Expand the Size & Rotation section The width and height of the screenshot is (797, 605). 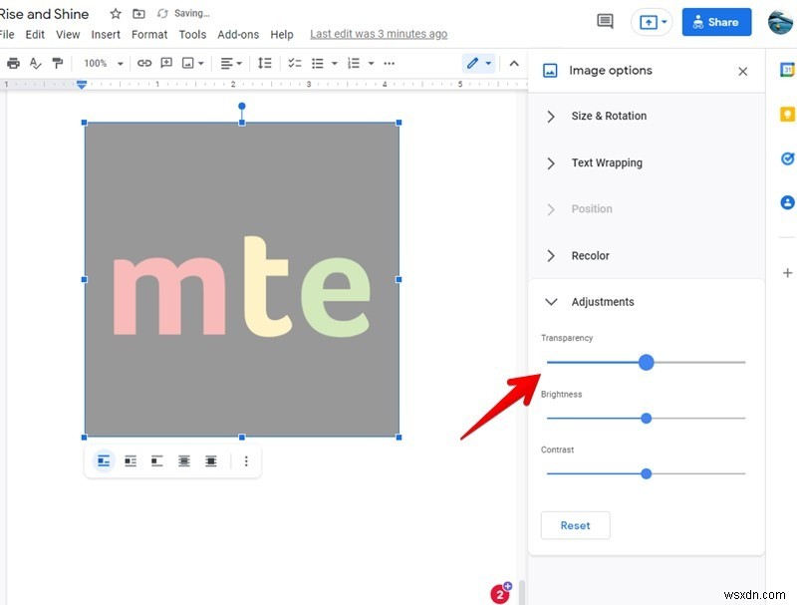click(x=608, y=116)
